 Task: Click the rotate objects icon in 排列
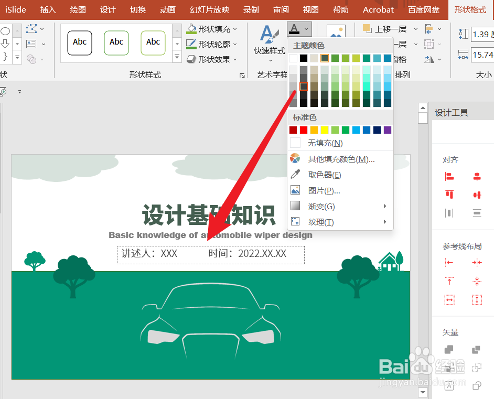click(x=429, y=59)
